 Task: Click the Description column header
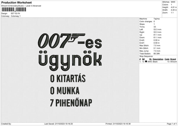[157, 59]
